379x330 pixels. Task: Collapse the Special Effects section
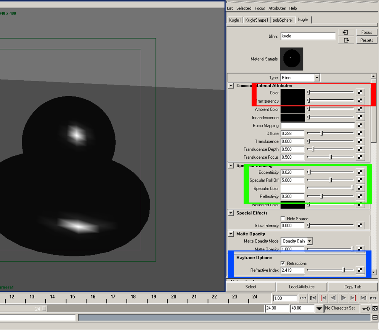pos(231,213)
